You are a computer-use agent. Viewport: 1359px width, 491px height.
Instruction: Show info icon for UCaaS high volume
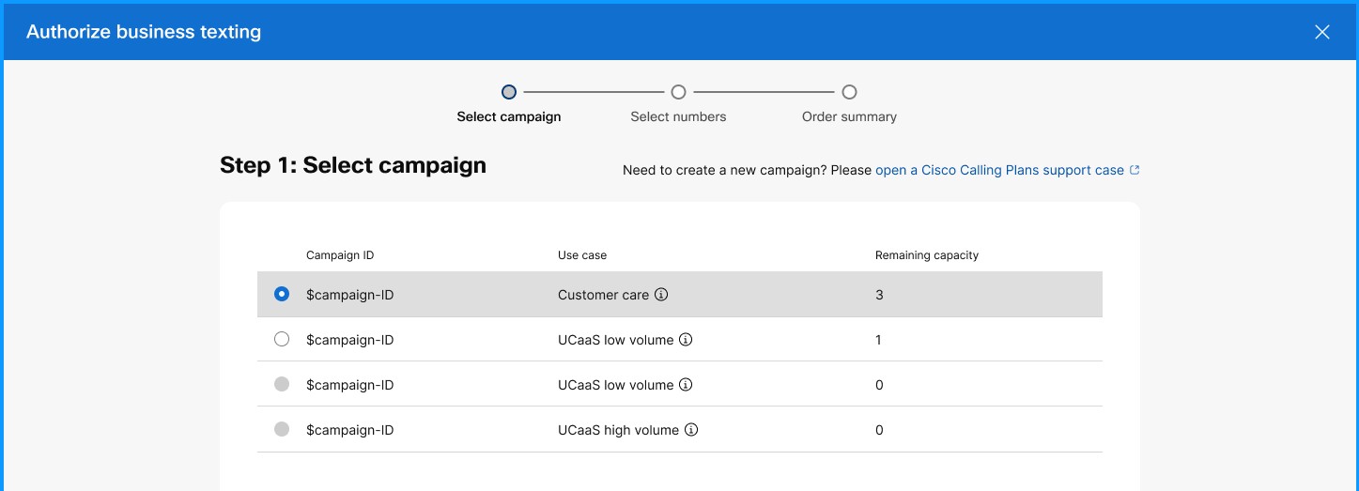point(691,430)
